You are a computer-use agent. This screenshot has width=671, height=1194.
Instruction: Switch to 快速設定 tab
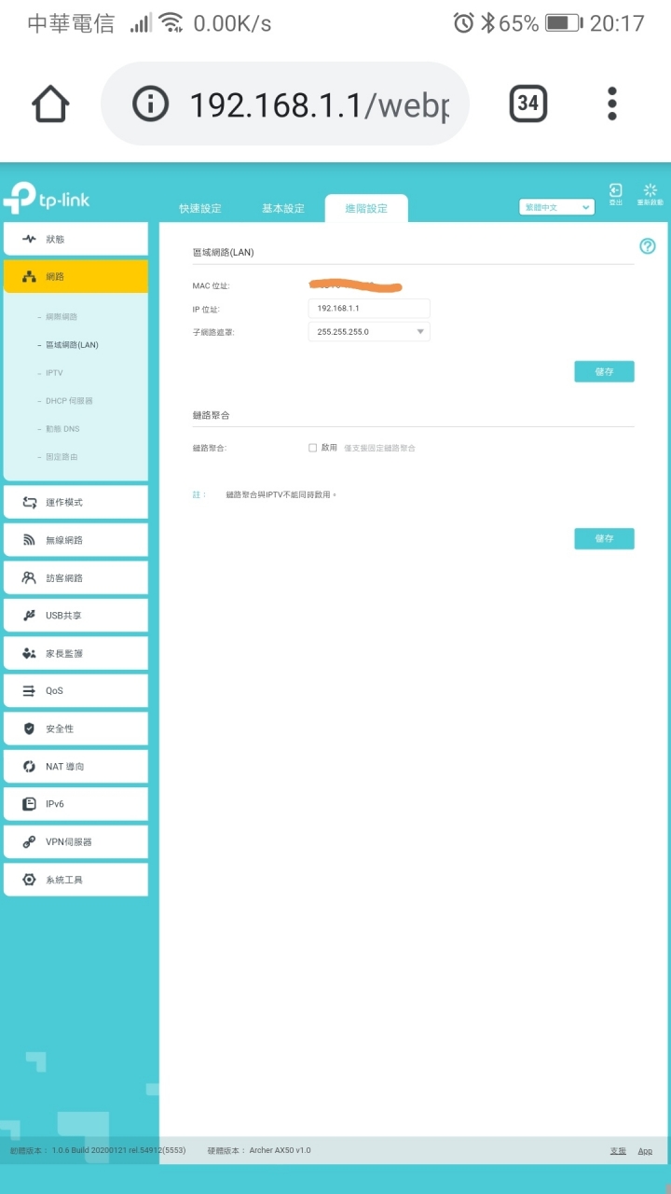click(200, 208)
